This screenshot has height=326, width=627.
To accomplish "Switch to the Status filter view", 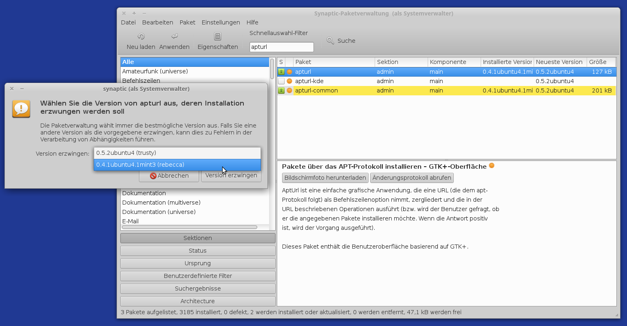I will click(198, 251).
